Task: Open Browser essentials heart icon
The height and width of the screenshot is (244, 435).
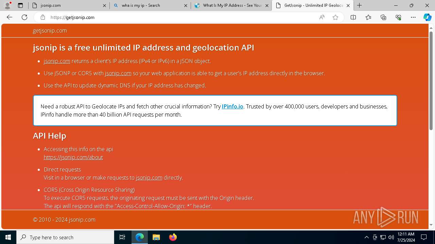Action: pyautogui.click(x=398, y=17)
